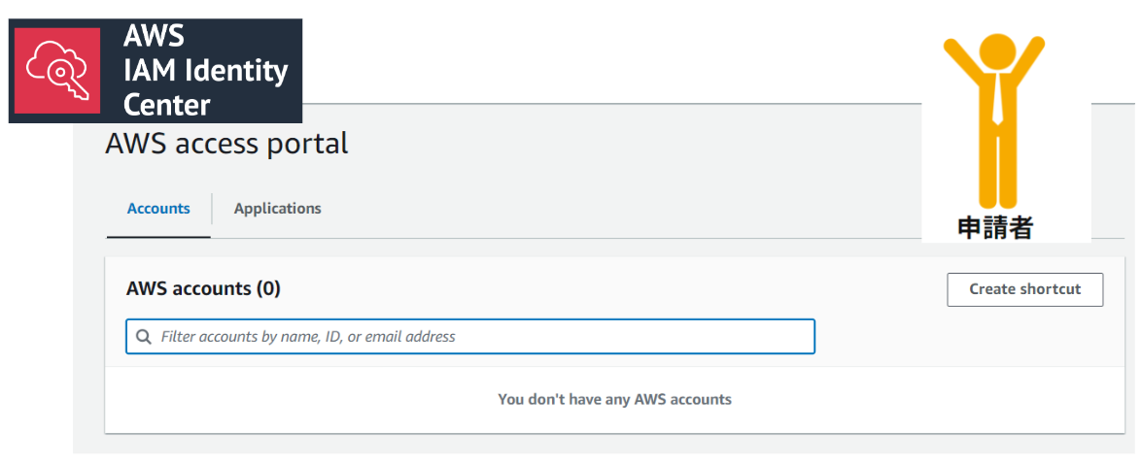Click the yellow applicant person figure
The image size is (1142, 464).
(x=995, y=120)
